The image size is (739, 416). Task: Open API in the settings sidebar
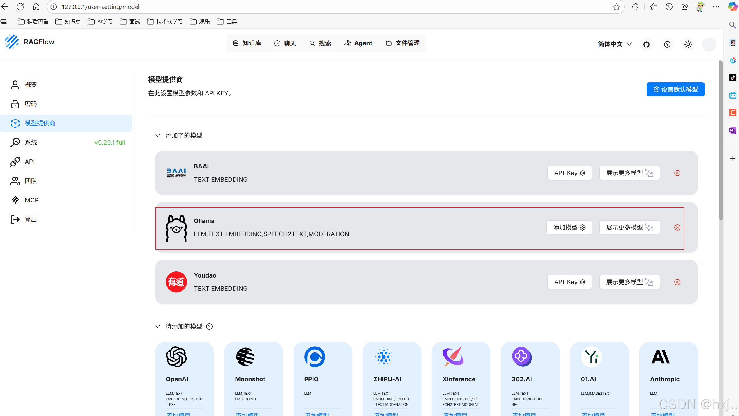(66, 162)
